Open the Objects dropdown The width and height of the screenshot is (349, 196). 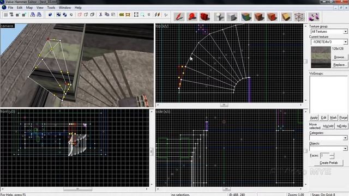click(x=328, y=149)
